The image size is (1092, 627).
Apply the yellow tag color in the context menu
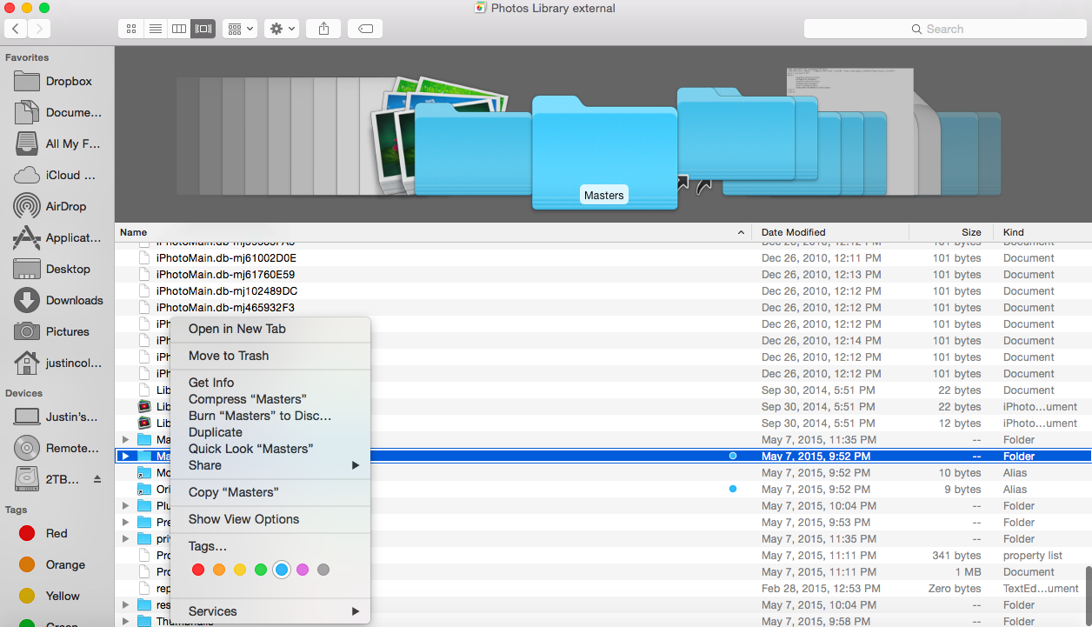(240, 570)
